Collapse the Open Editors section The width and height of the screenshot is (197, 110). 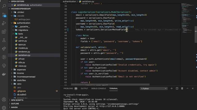point(10,1)
